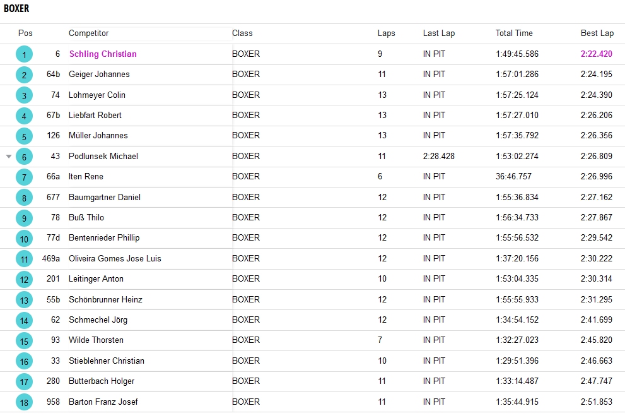625x418 pixels.
Task: Sort by the Pos column header
Action: 25,33
